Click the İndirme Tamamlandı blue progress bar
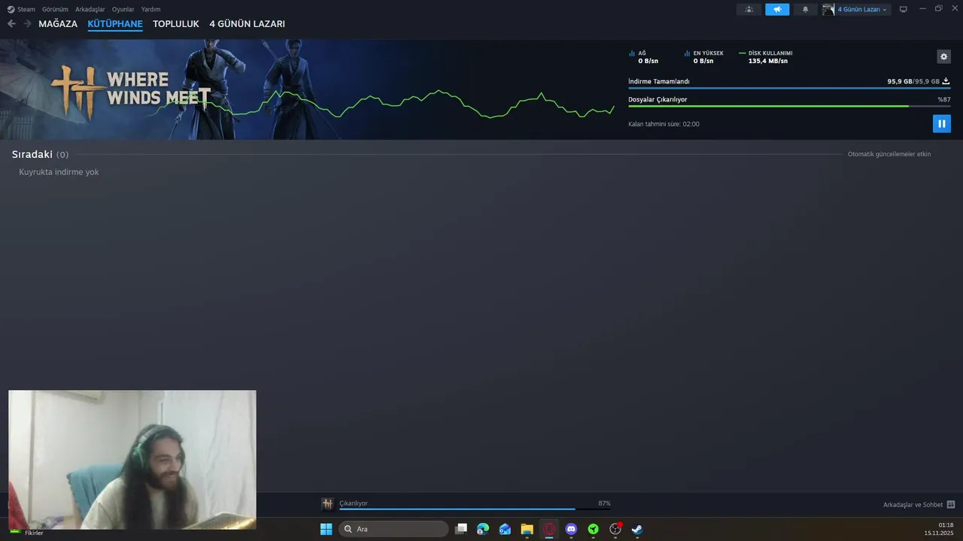The image size is (963, 541). tap(789, 89)
